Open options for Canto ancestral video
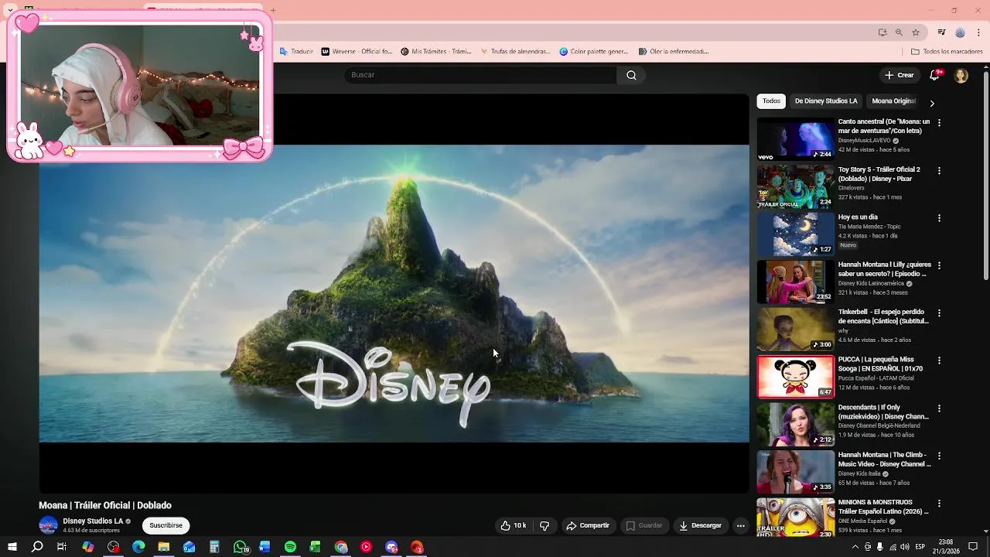This screenshot has width=990, height=557. (939, 123)
